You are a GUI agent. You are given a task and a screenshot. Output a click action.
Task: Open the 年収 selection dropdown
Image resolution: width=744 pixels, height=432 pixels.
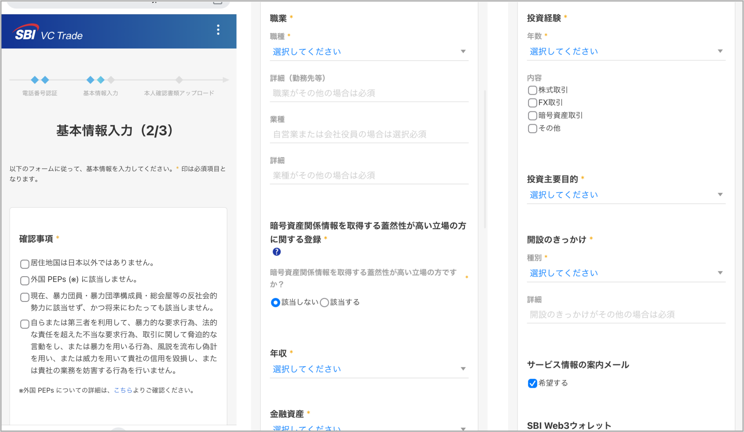click(x=368, y=369)
